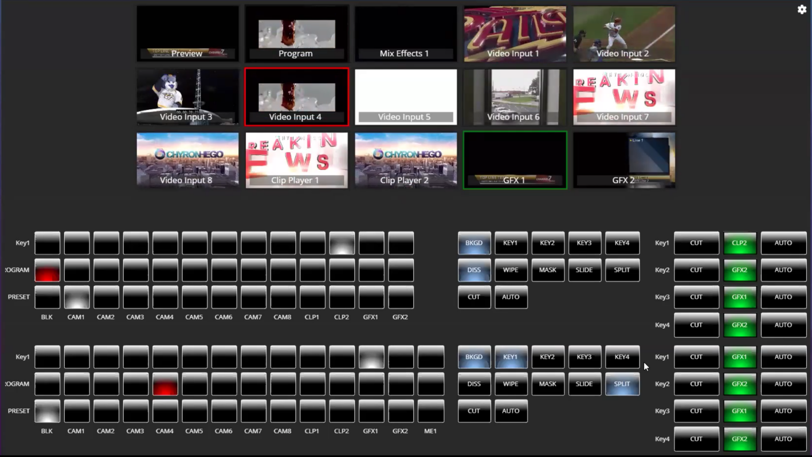The image size is (812, 457).
Task: Select CAM1 on the upper preset row
Action: [x=77, y=297]
